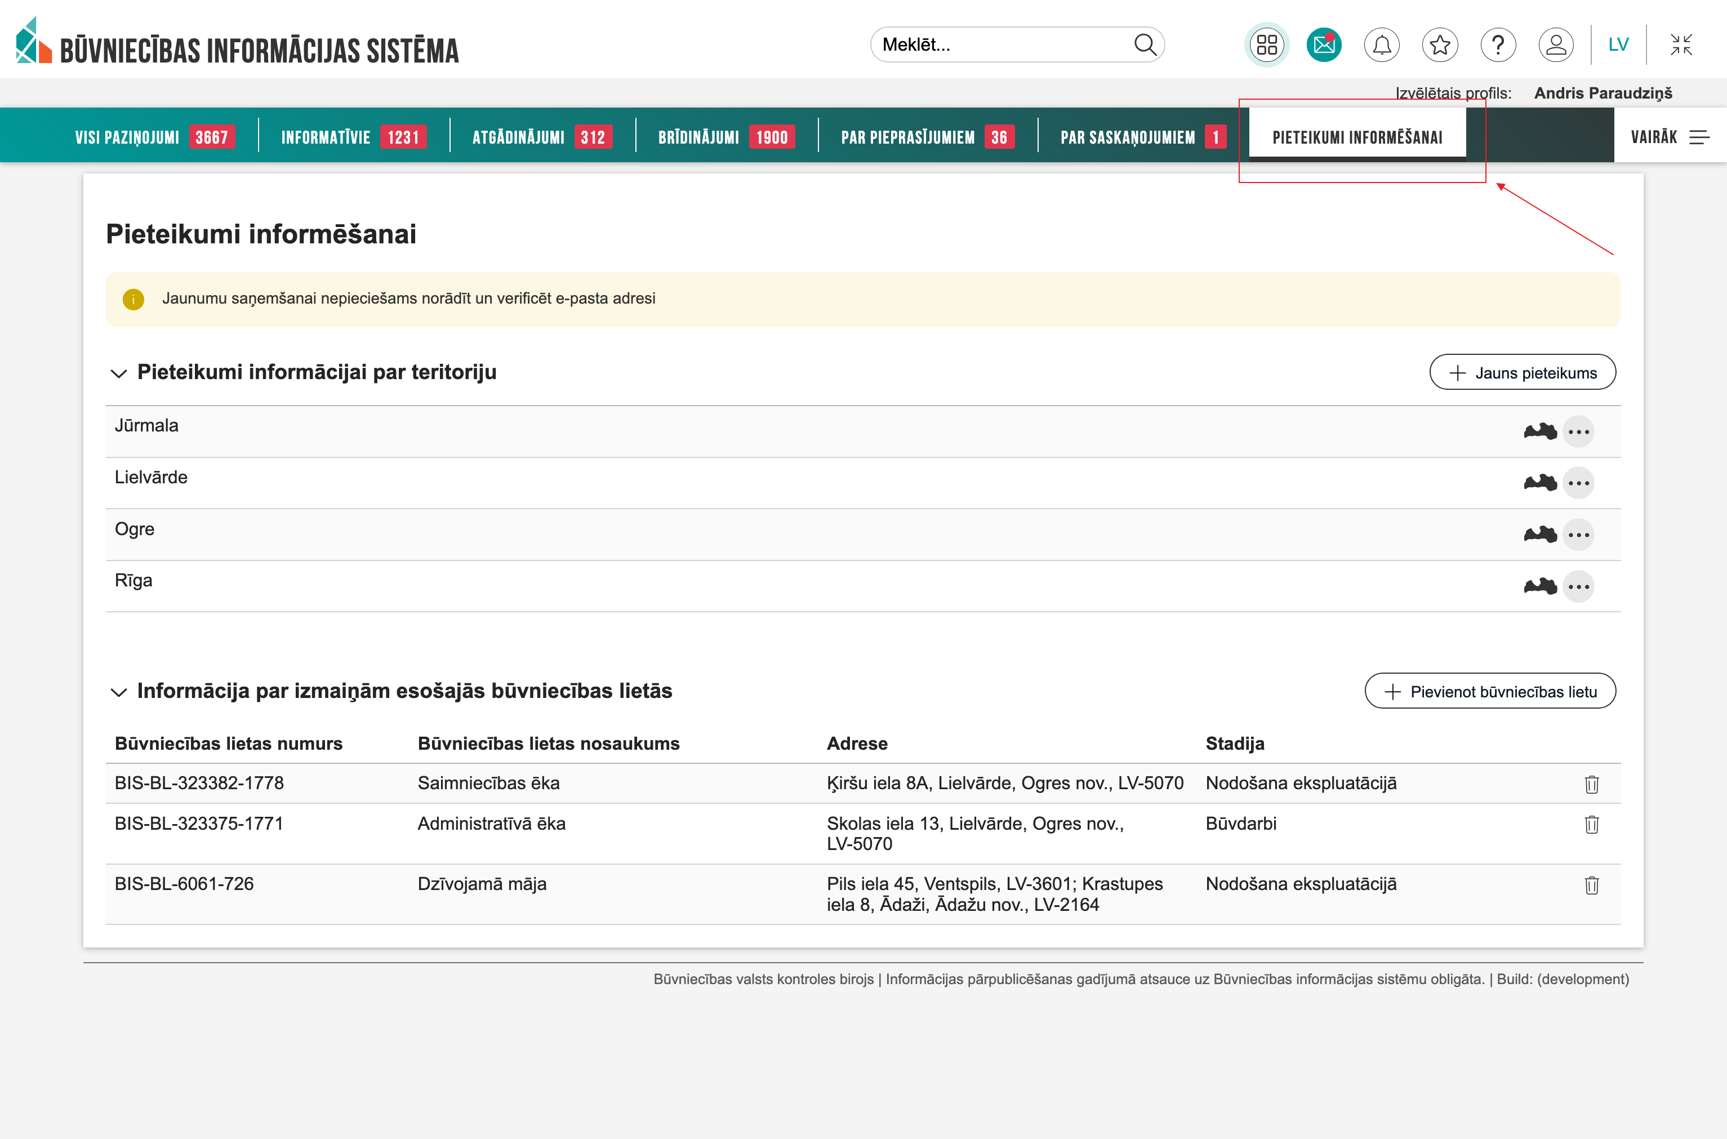Viewport: 1727px width, 1139px height.
Task: Switch to the Brīdinājumi tab
Action: [x=725, y=136]
